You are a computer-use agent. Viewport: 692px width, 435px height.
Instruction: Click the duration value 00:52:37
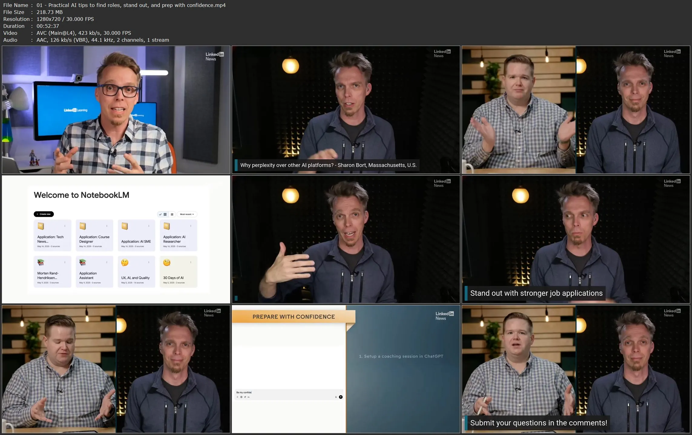coord(48,26)
